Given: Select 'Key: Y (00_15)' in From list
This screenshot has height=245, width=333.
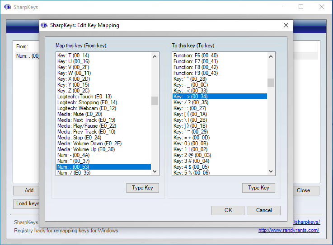Looking at the screenshot, I should (x=104, y=85).
